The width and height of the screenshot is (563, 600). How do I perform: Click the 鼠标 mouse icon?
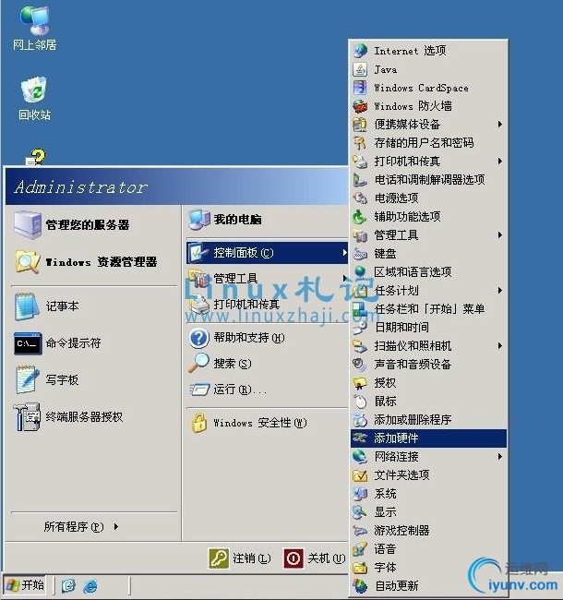coord(360,401)
